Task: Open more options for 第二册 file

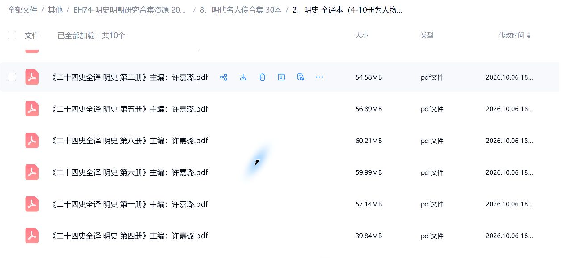Action: [320, 77]
